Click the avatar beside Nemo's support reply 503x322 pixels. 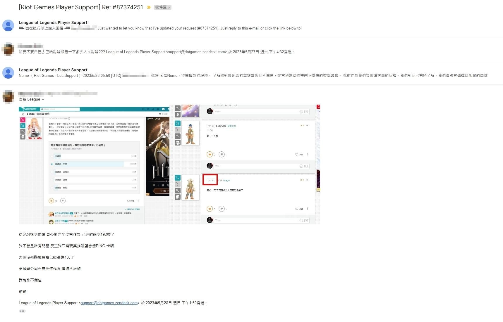click(x=8, y=73)
